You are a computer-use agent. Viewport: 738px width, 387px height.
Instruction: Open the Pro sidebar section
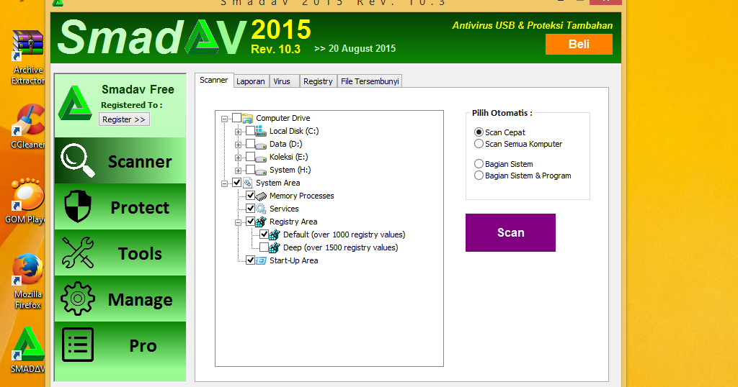coord(120,345)
